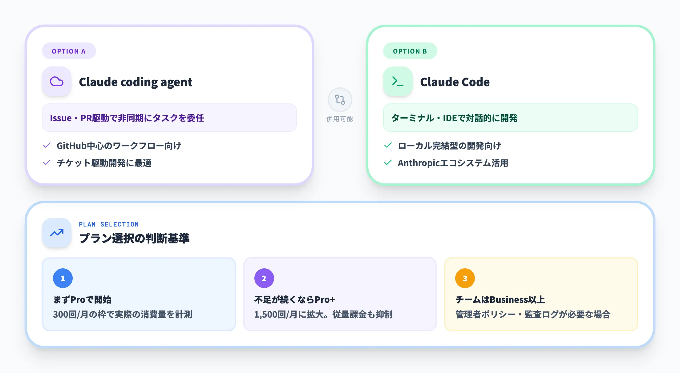Expand the Issue・PR駆動 banner on Option A
Viewport: 680px width, 373px height.
169,118
